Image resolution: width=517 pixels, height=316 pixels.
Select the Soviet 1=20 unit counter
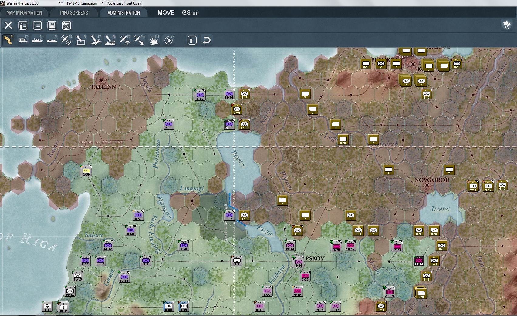(244, 124)
